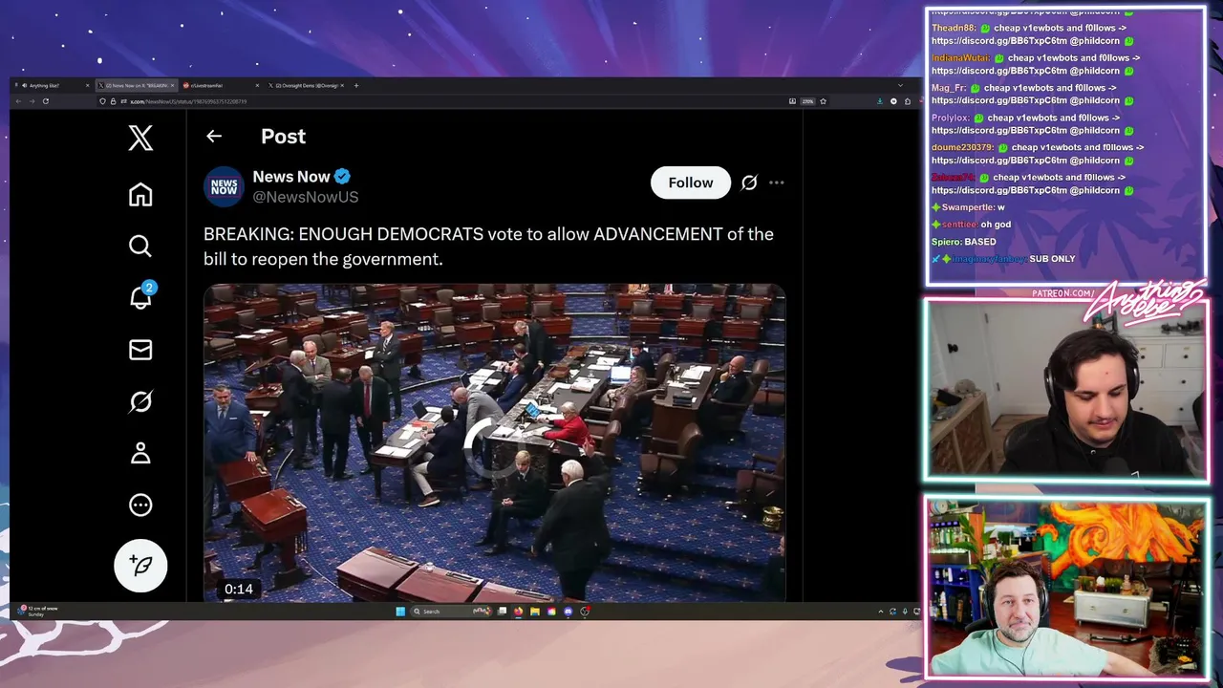Go to Home in the X sidebar
Screen dimensions: 1223x688
pyautogui.click(x=140, y=195)
